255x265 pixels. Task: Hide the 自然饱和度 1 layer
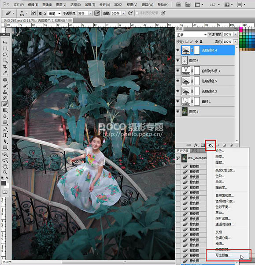177,71
